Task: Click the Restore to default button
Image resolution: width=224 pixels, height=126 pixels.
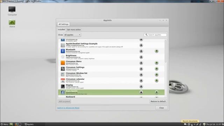Action: 158,101
